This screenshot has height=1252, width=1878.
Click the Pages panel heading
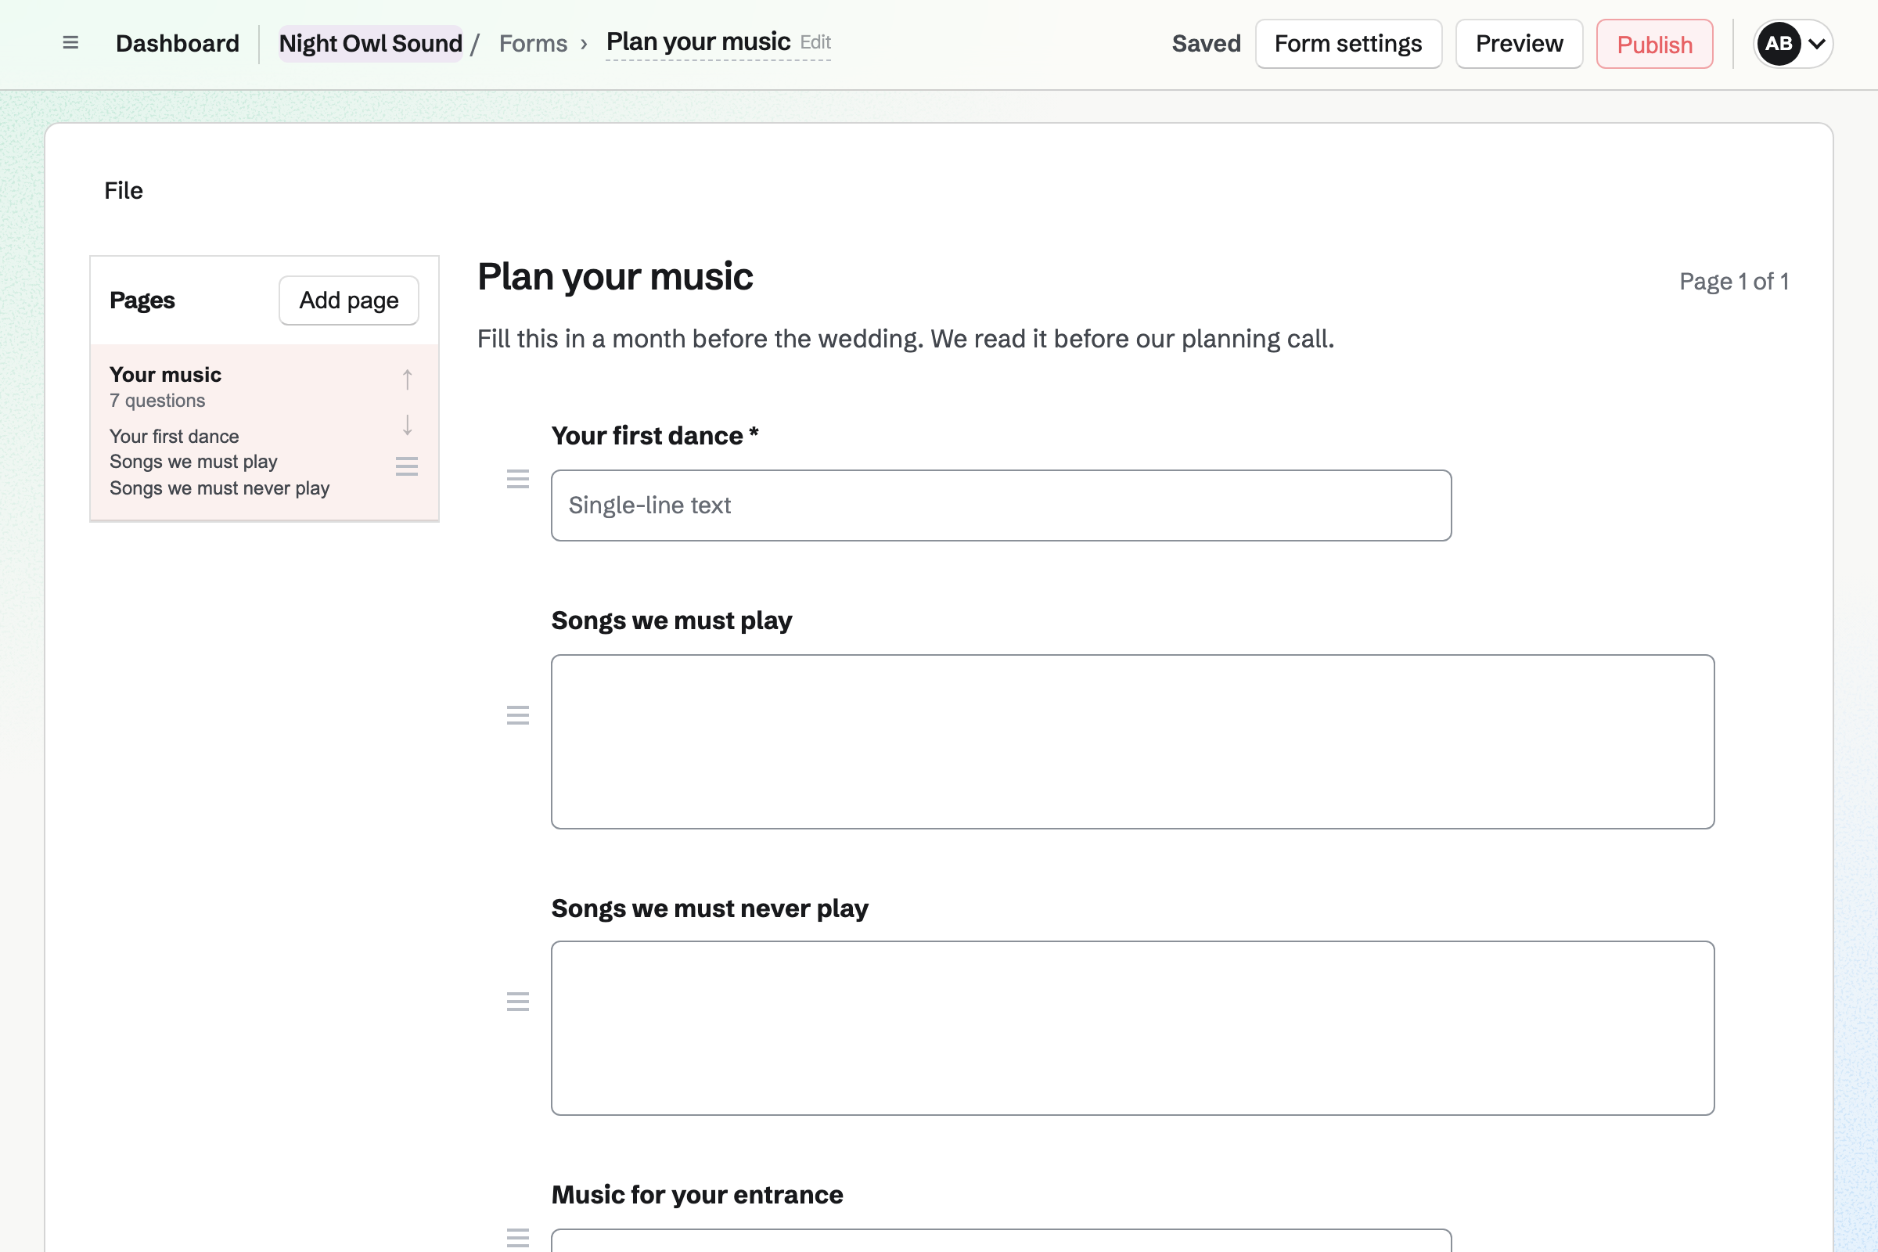[x=142, y=300]
